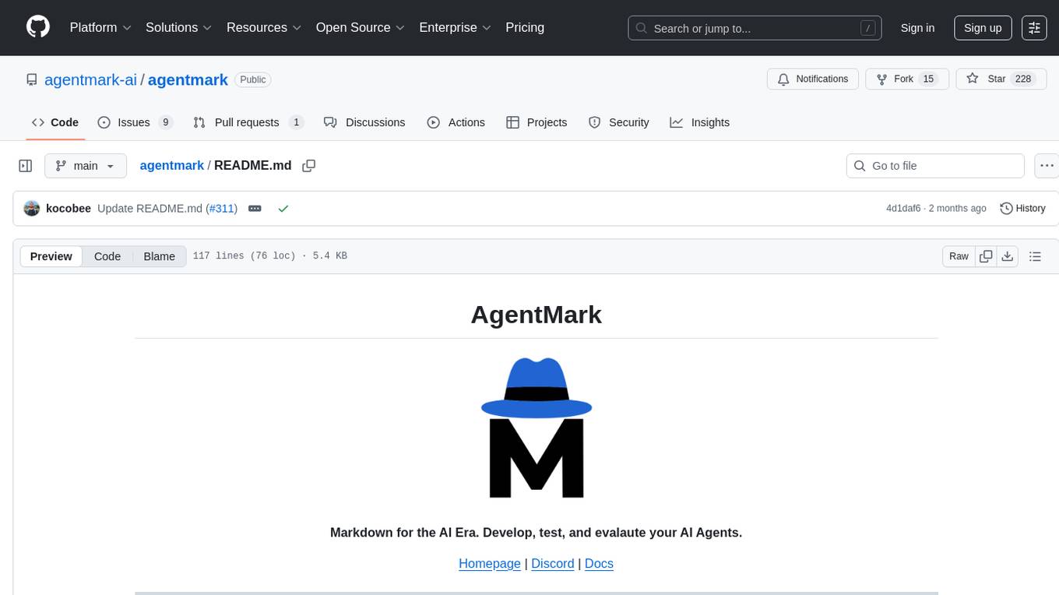Screen dimensions: 1059x595
Task: Click the Fork count 15
Action: click(x=928, y=79)
